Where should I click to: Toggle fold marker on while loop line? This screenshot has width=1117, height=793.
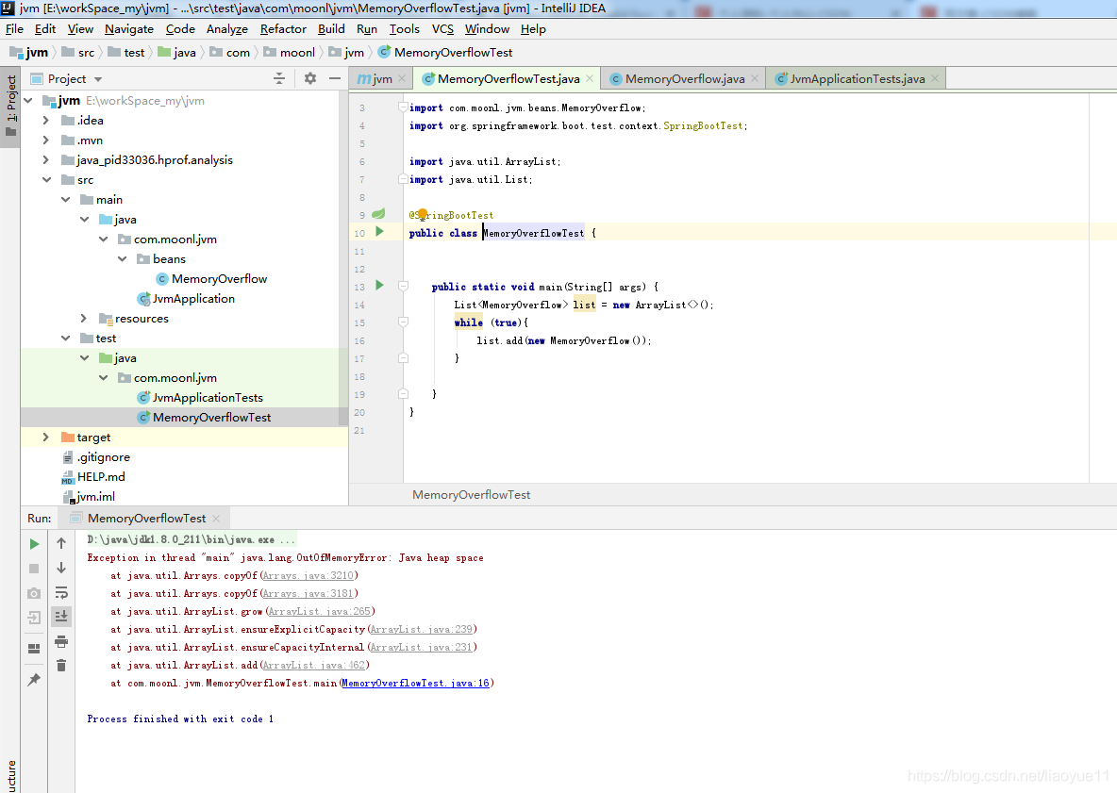(403, 322)
